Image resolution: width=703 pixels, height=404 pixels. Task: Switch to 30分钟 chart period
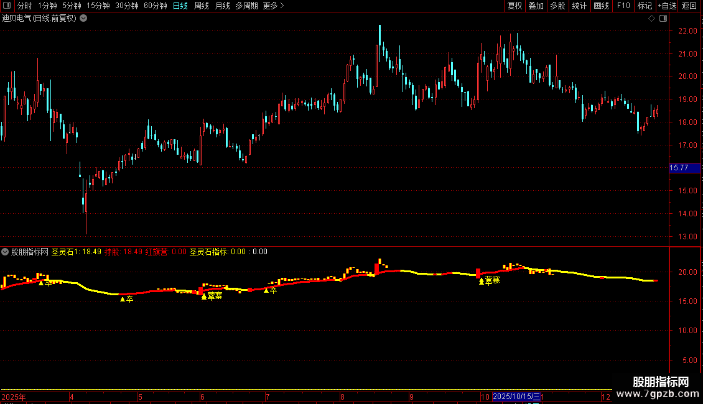pyautogui.click(x=127, y=6)
